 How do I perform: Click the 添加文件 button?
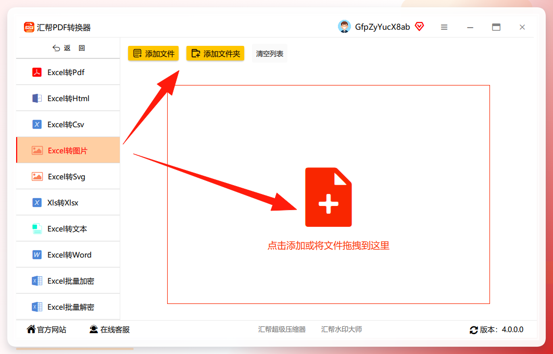(154, 54)
